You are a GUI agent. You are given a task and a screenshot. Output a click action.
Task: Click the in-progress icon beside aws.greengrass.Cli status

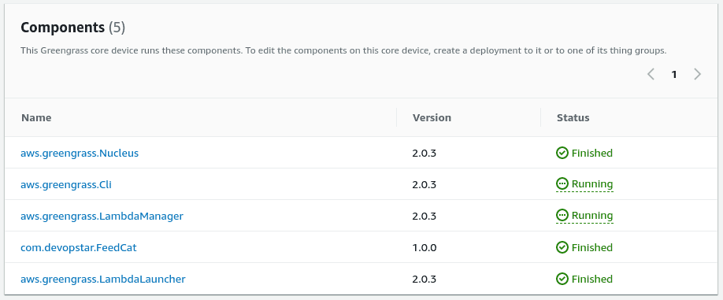pos(562,184)
